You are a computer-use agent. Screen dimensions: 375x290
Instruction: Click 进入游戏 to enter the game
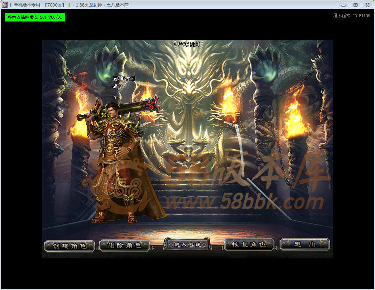[187, 244]
